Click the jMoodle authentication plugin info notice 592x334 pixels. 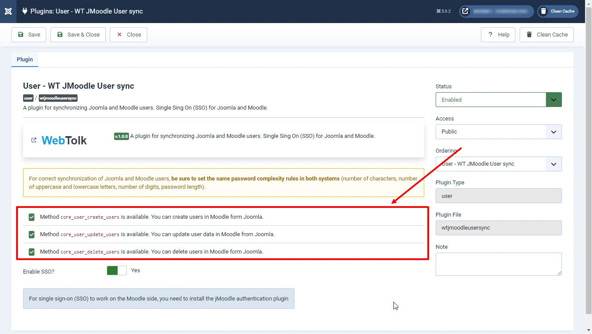coord(159,299)
